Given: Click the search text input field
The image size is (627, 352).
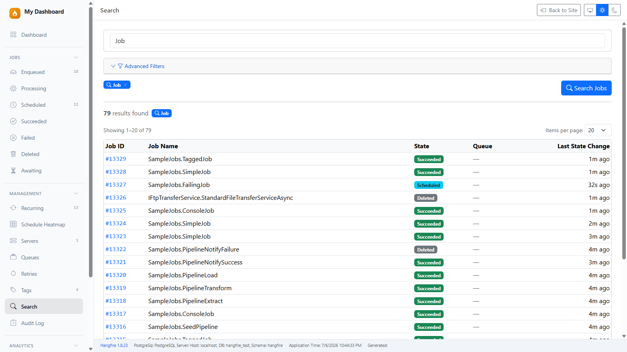Looking at the screenshot, I should (357, 41).
